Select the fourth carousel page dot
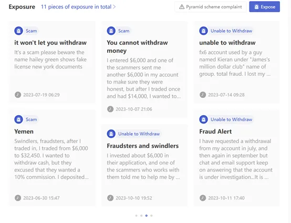Image resolution: width=291 pixels, height=223 pixels. 151,216
